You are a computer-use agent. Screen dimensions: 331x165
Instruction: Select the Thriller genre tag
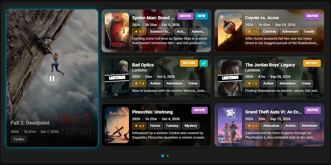click(x=19, y=139)
